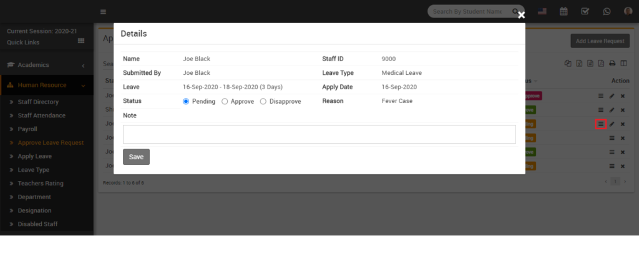Click the columns visibility icon

pyautogui.click(x=623, y=63)
